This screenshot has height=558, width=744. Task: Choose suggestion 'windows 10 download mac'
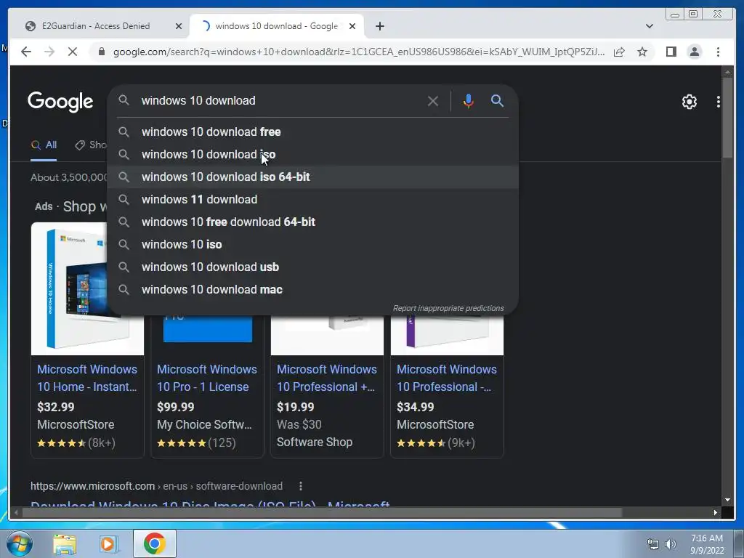[x=313, y=289]
